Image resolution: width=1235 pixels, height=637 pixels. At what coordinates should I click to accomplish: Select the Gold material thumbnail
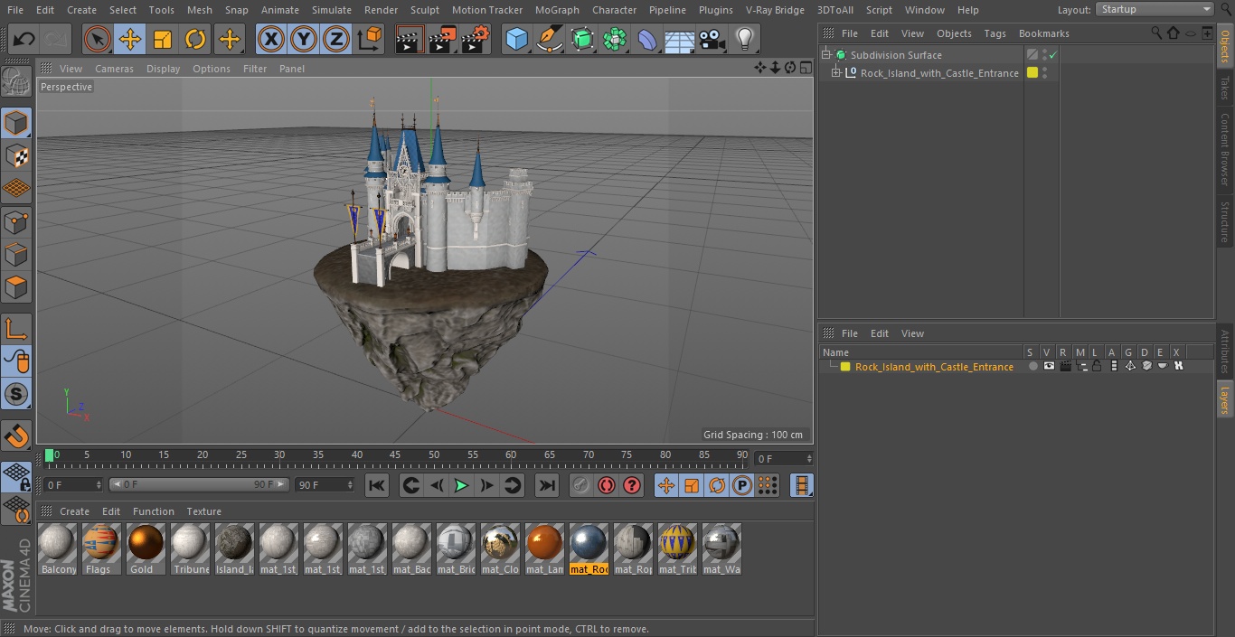(x=145, y=548)
